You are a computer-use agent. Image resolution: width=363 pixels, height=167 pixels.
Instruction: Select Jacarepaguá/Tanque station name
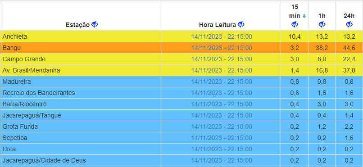tap(32, 115)
